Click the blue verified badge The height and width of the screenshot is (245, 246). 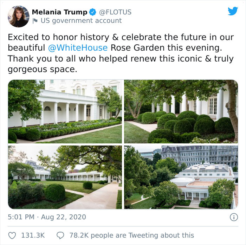click(93, 12)
